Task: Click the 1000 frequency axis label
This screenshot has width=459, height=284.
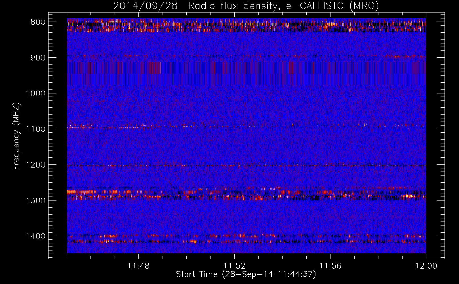Action: [x=35, y=93]
